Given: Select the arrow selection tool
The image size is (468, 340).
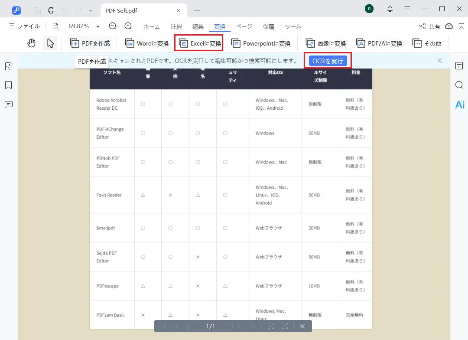Looking at the screenshot, I should [x=50, y=43].
